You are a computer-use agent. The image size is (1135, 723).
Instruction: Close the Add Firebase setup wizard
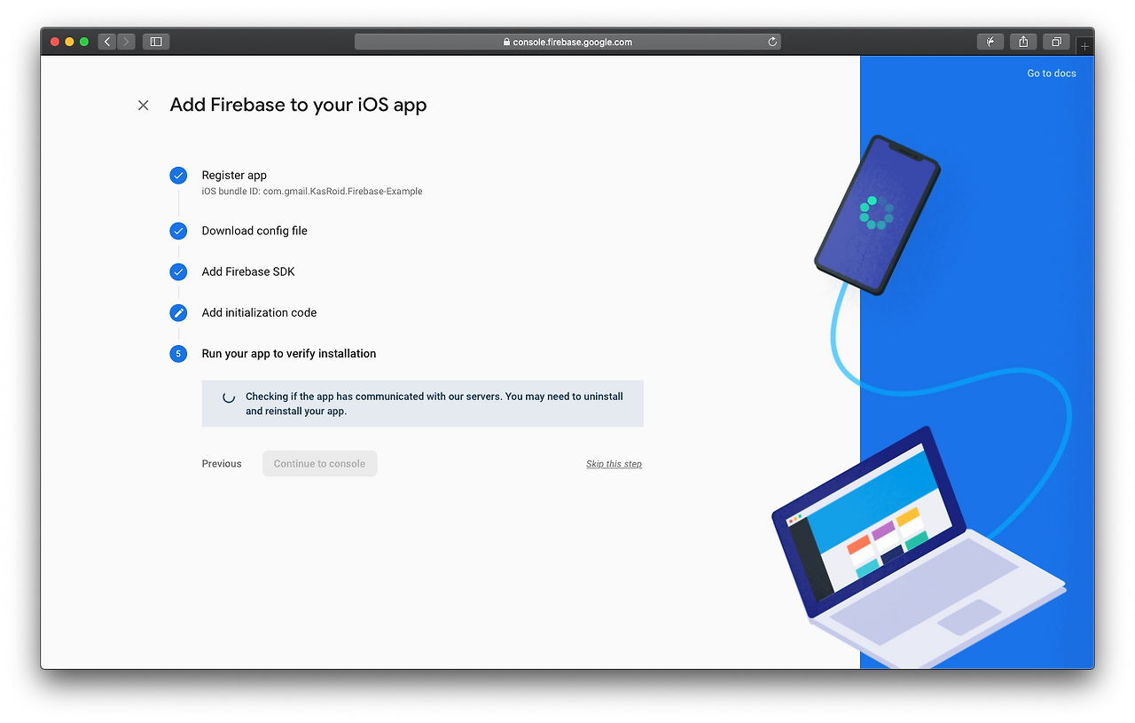point(143,106)
